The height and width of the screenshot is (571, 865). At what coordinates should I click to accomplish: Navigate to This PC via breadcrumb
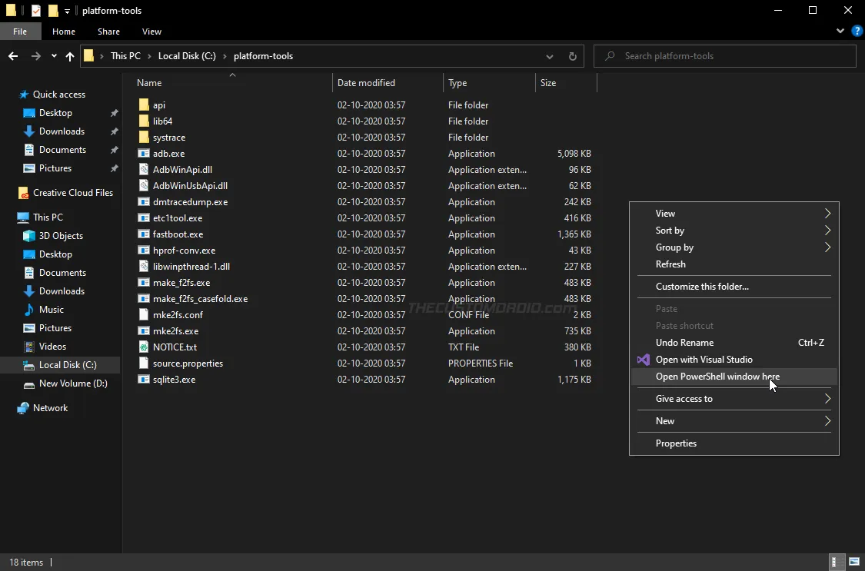click(125, 55)
